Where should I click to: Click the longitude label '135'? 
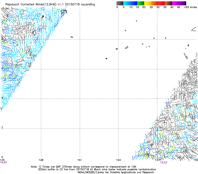click(2, 160)
